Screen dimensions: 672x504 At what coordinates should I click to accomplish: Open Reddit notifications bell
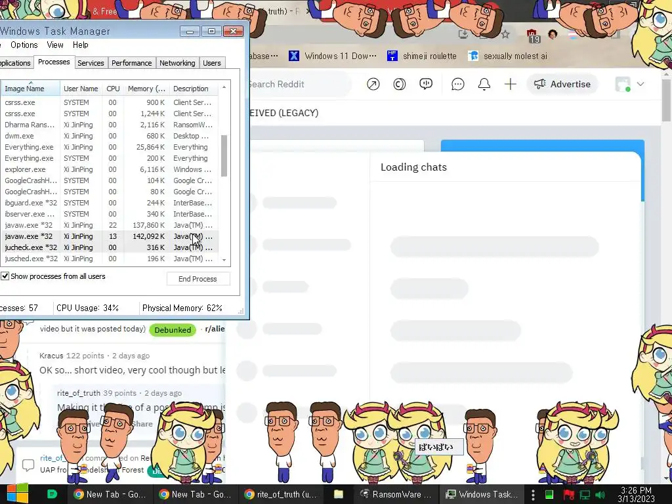tap(484, 84)
